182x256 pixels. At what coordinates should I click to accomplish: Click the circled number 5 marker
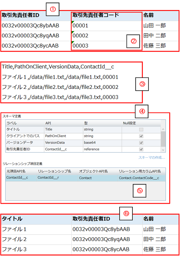click(x=140, y=191)
